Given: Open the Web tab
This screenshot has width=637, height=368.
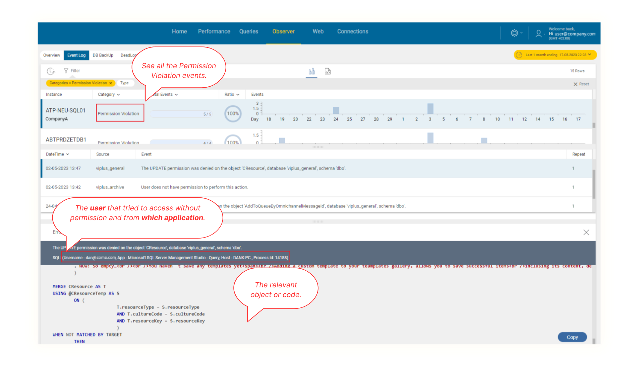Looking at the screenshot, I should [318, 31].
